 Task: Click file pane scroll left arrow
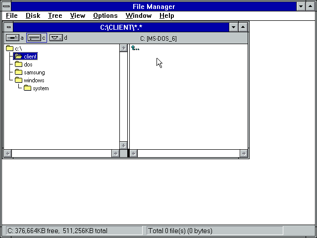pyautogui.click(x=133, y=153)
